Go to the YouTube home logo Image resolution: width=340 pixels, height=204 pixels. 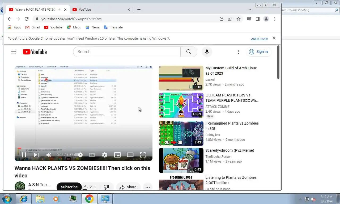[x=35, y=52]
